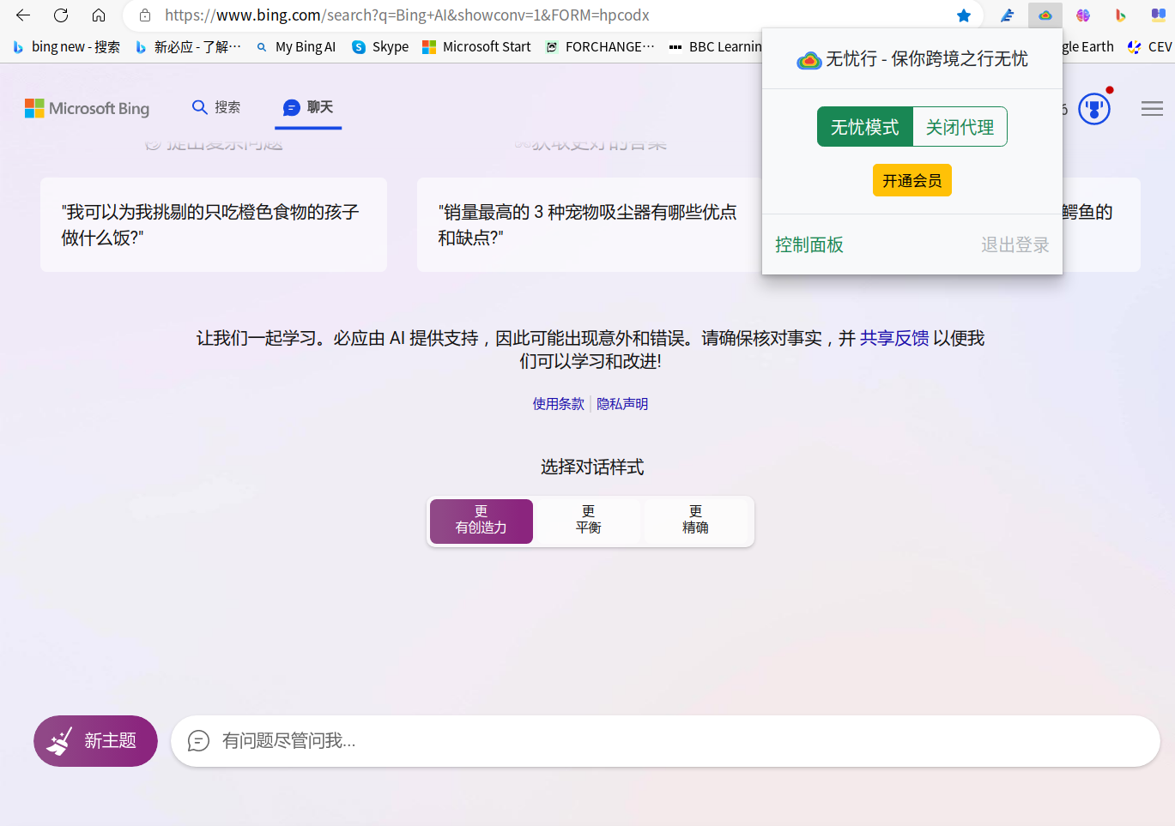The width and height of the screenshot is (1175, 826).
Task: Open the browser home icon
Action: pos(96,15)
